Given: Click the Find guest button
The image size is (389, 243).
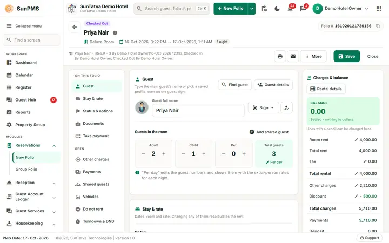Looking at the screenshot, I should coord(234,85).
